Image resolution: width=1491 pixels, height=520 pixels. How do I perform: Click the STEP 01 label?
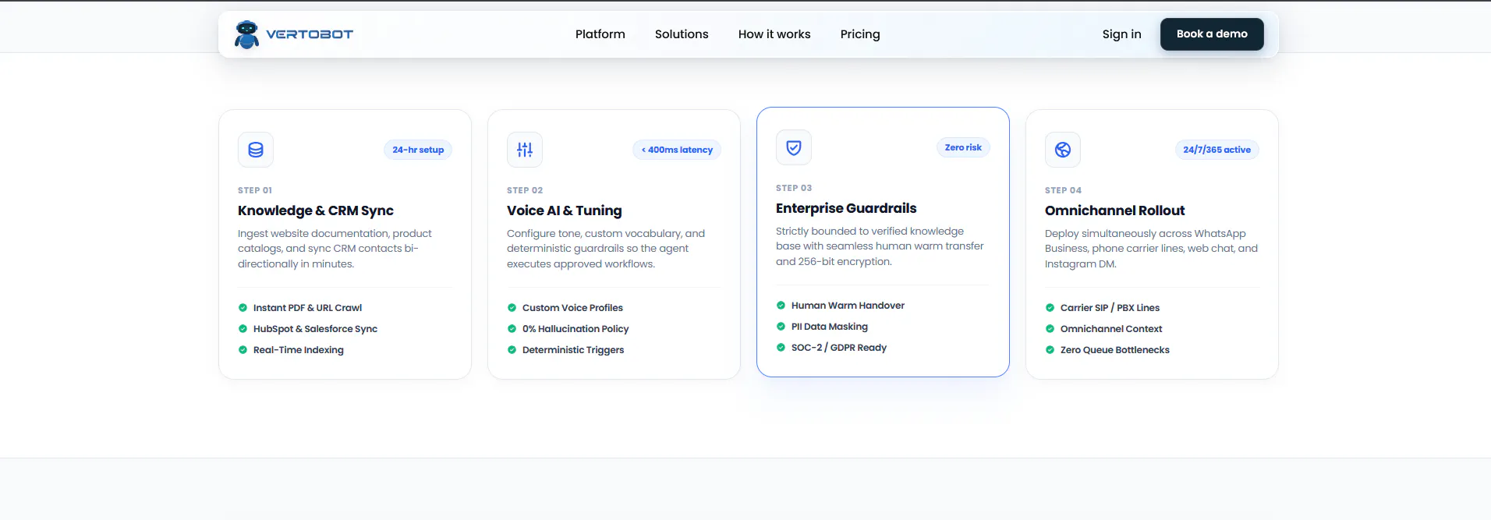(255, 190)
